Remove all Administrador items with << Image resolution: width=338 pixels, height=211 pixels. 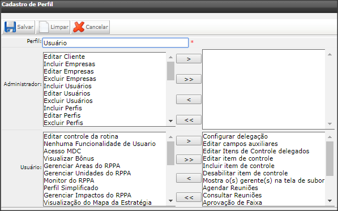click(x=189, y=120)
